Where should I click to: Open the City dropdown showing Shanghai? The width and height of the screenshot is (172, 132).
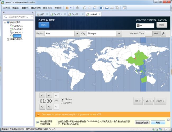click(104, 33)
